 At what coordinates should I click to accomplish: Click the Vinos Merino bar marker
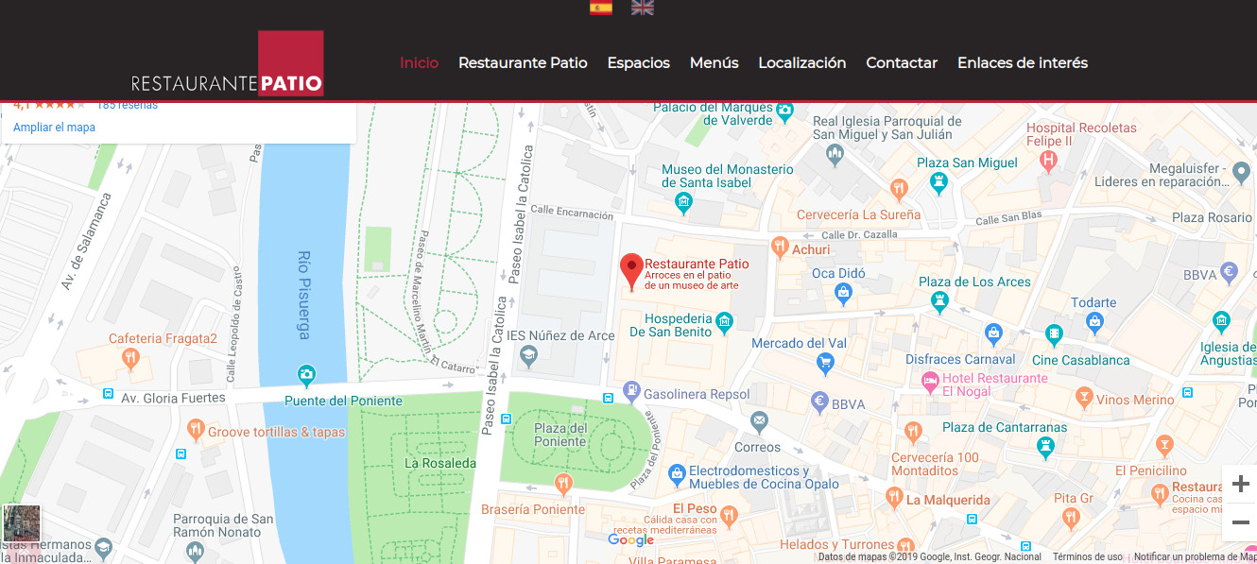pyautogui.click(x=1083, y=397)
